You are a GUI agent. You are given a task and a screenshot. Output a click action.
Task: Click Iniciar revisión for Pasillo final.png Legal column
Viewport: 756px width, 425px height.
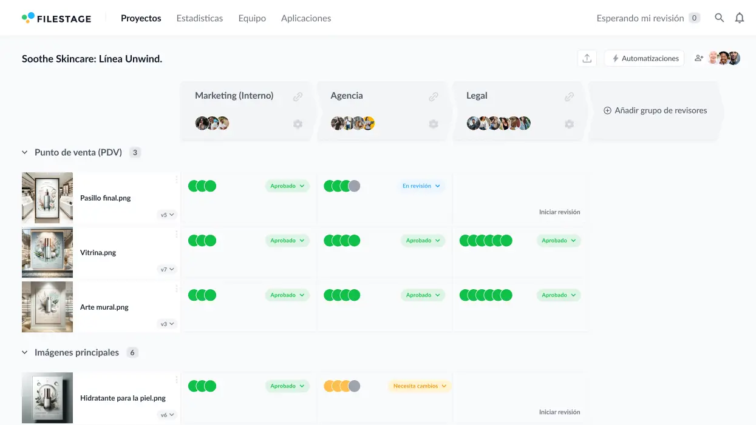point(559,212)
